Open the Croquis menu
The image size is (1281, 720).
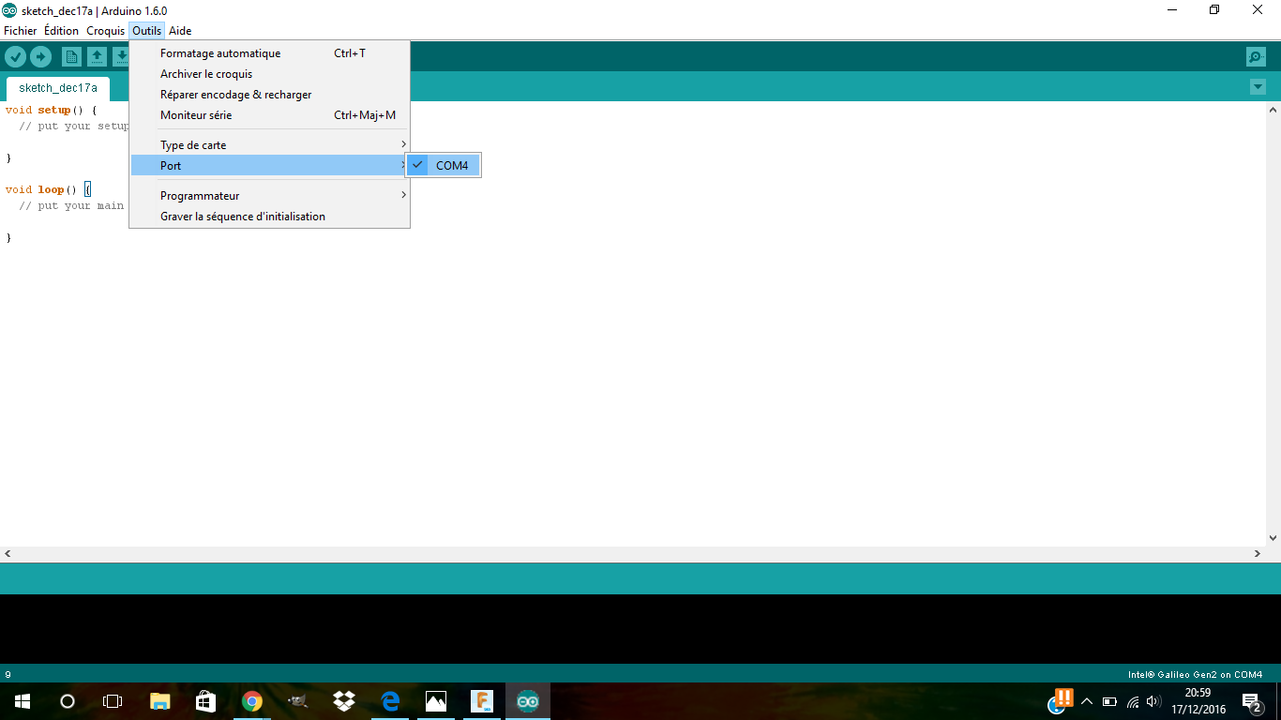tap(105, 31)
